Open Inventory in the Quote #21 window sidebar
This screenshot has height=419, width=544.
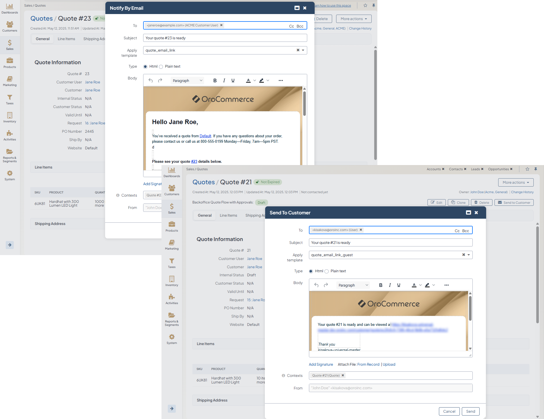[172, 281]
